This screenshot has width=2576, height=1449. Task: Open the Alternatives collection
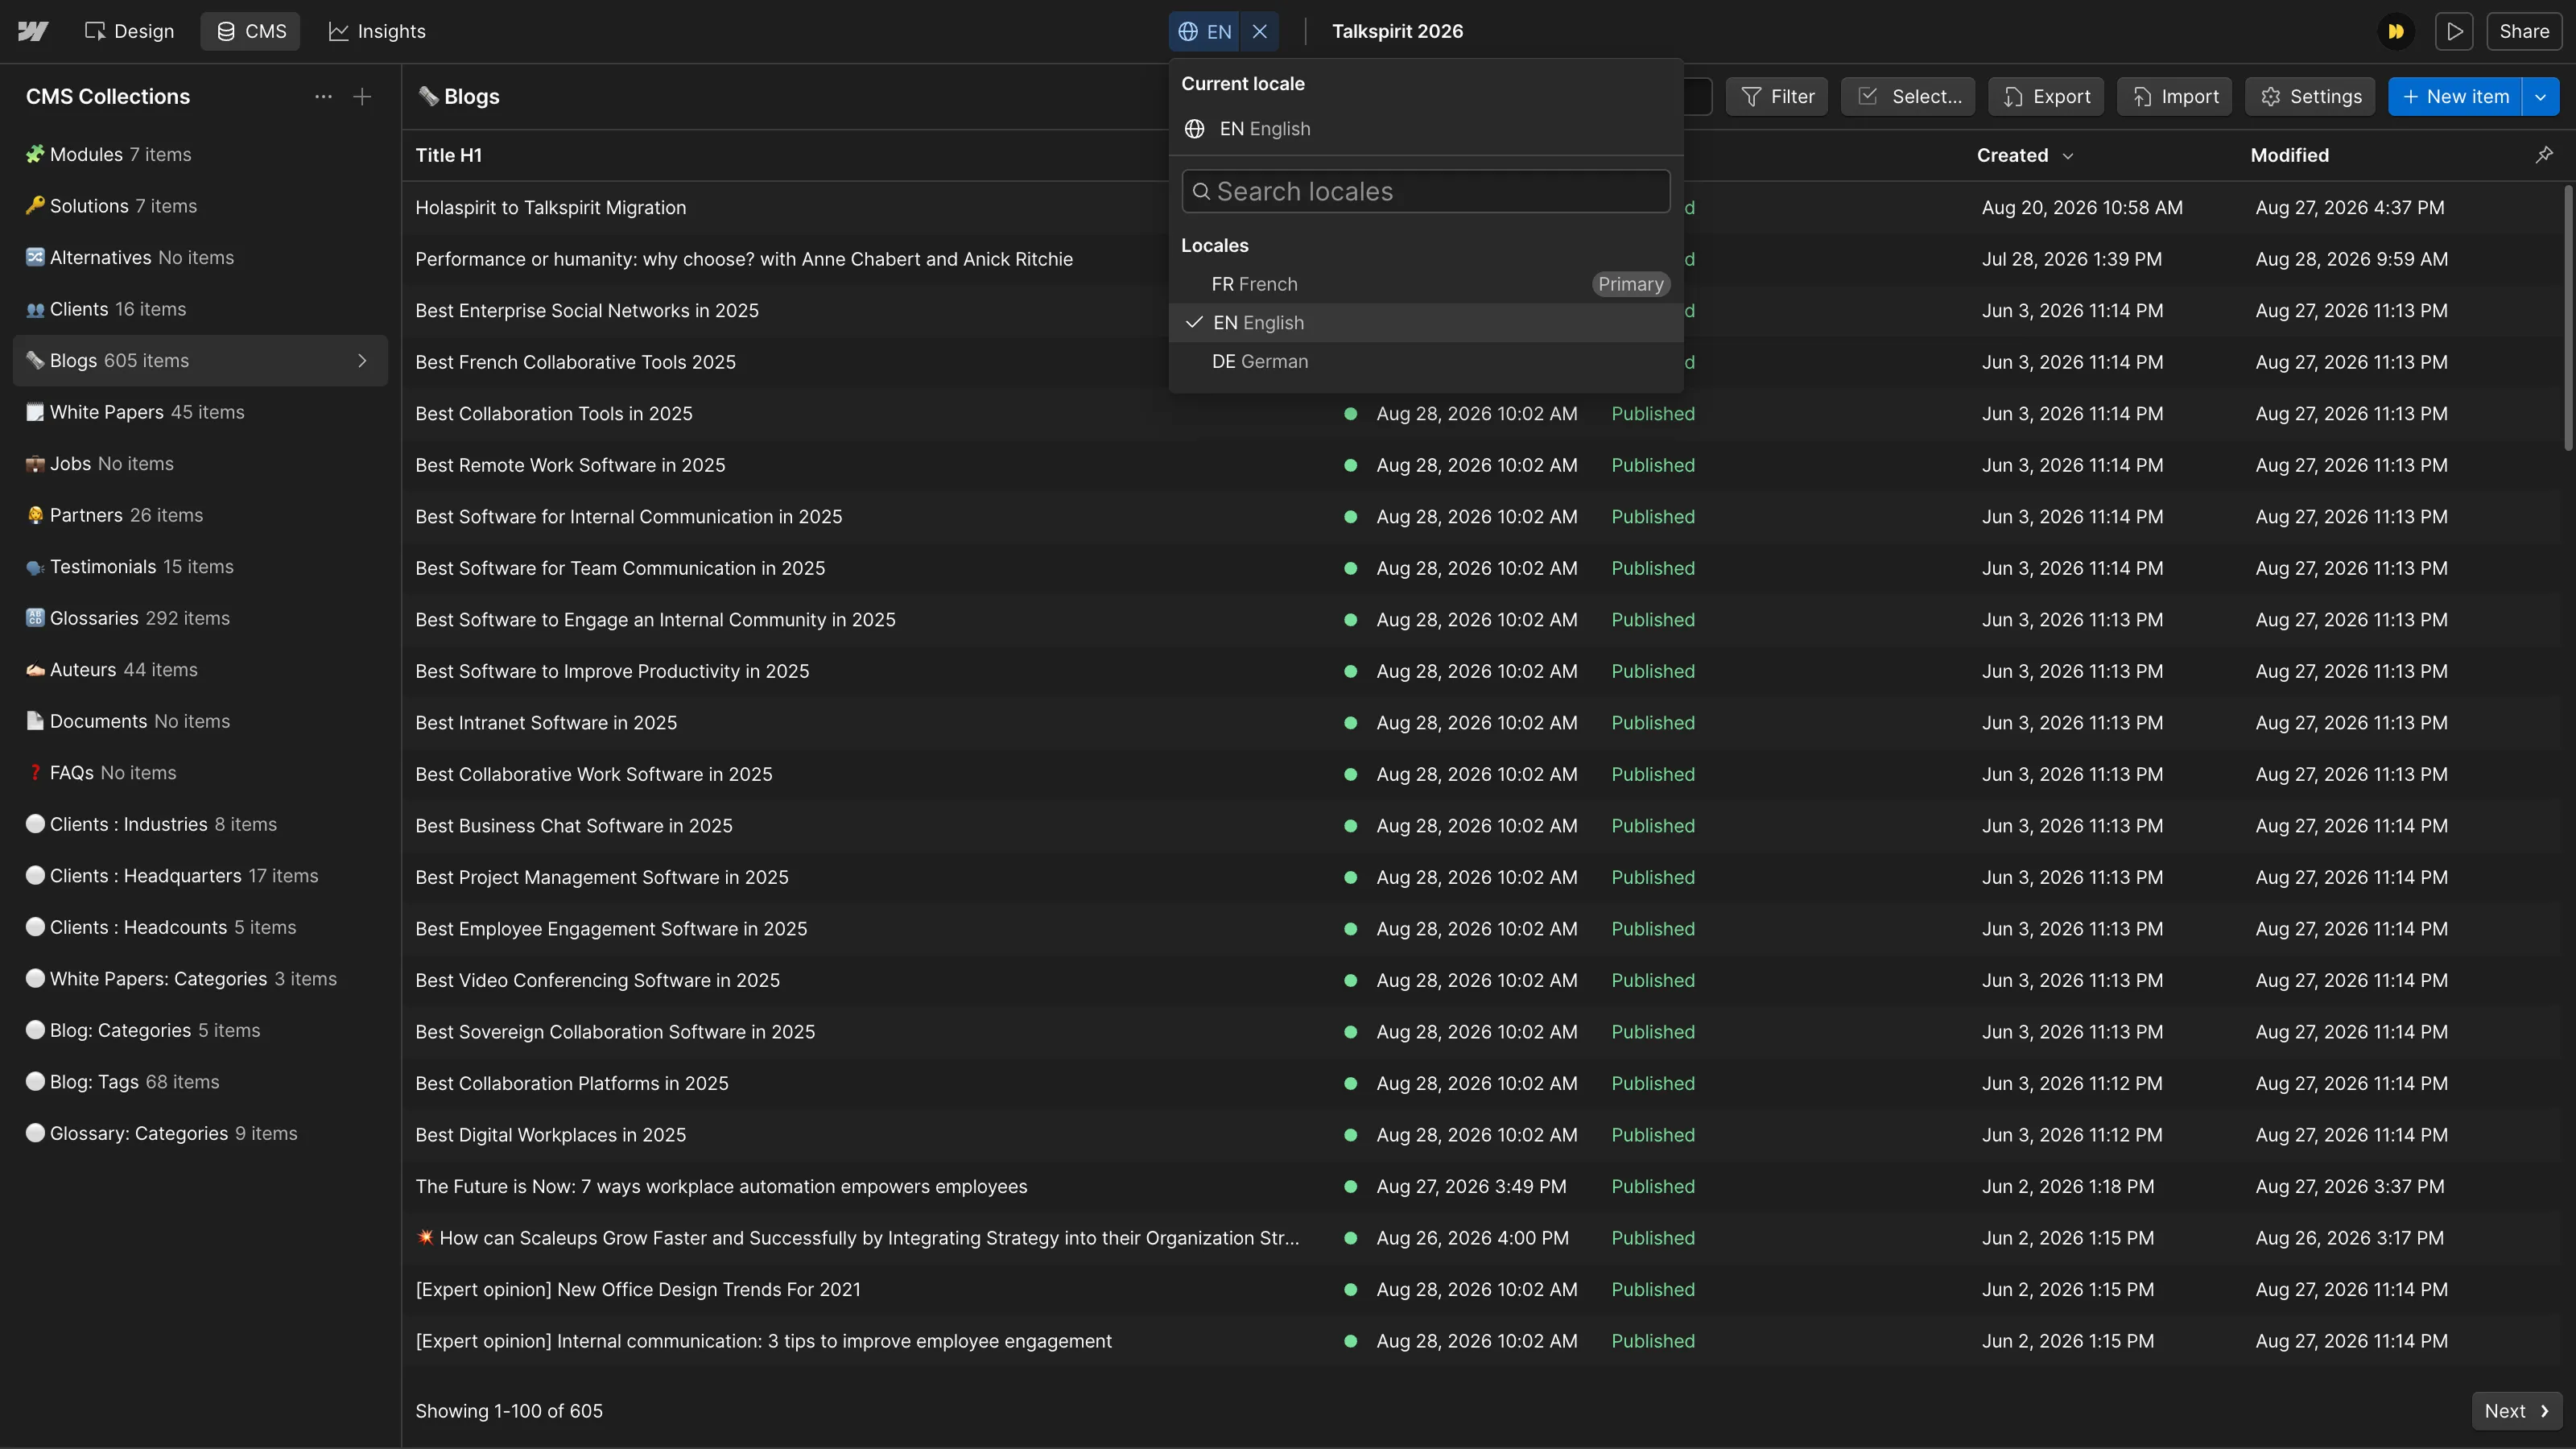[200, 257]
